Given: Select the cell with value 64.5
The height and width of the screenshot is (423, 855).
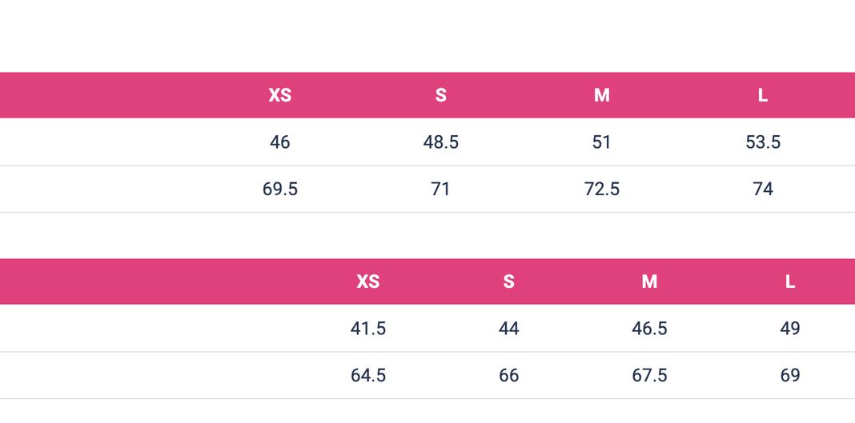Looking at the screenshot, I should 367,376.
